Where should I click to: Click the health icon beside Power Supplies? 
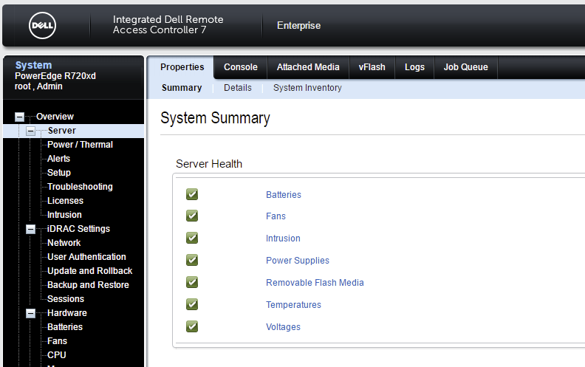[x=192, y=260]
